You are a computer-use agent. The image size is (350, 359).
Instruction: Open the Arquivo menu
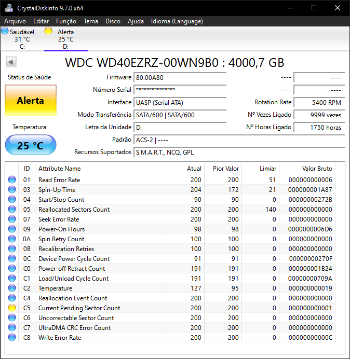(15, 21)
